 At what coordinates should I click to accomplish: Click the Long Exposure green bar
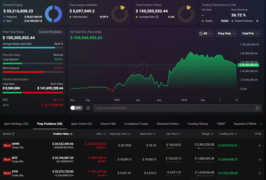(12, 64)
